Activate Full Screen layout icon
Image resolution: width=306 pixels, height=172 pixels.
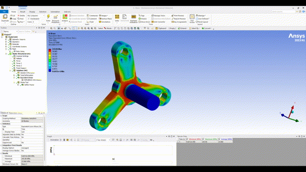192,19
